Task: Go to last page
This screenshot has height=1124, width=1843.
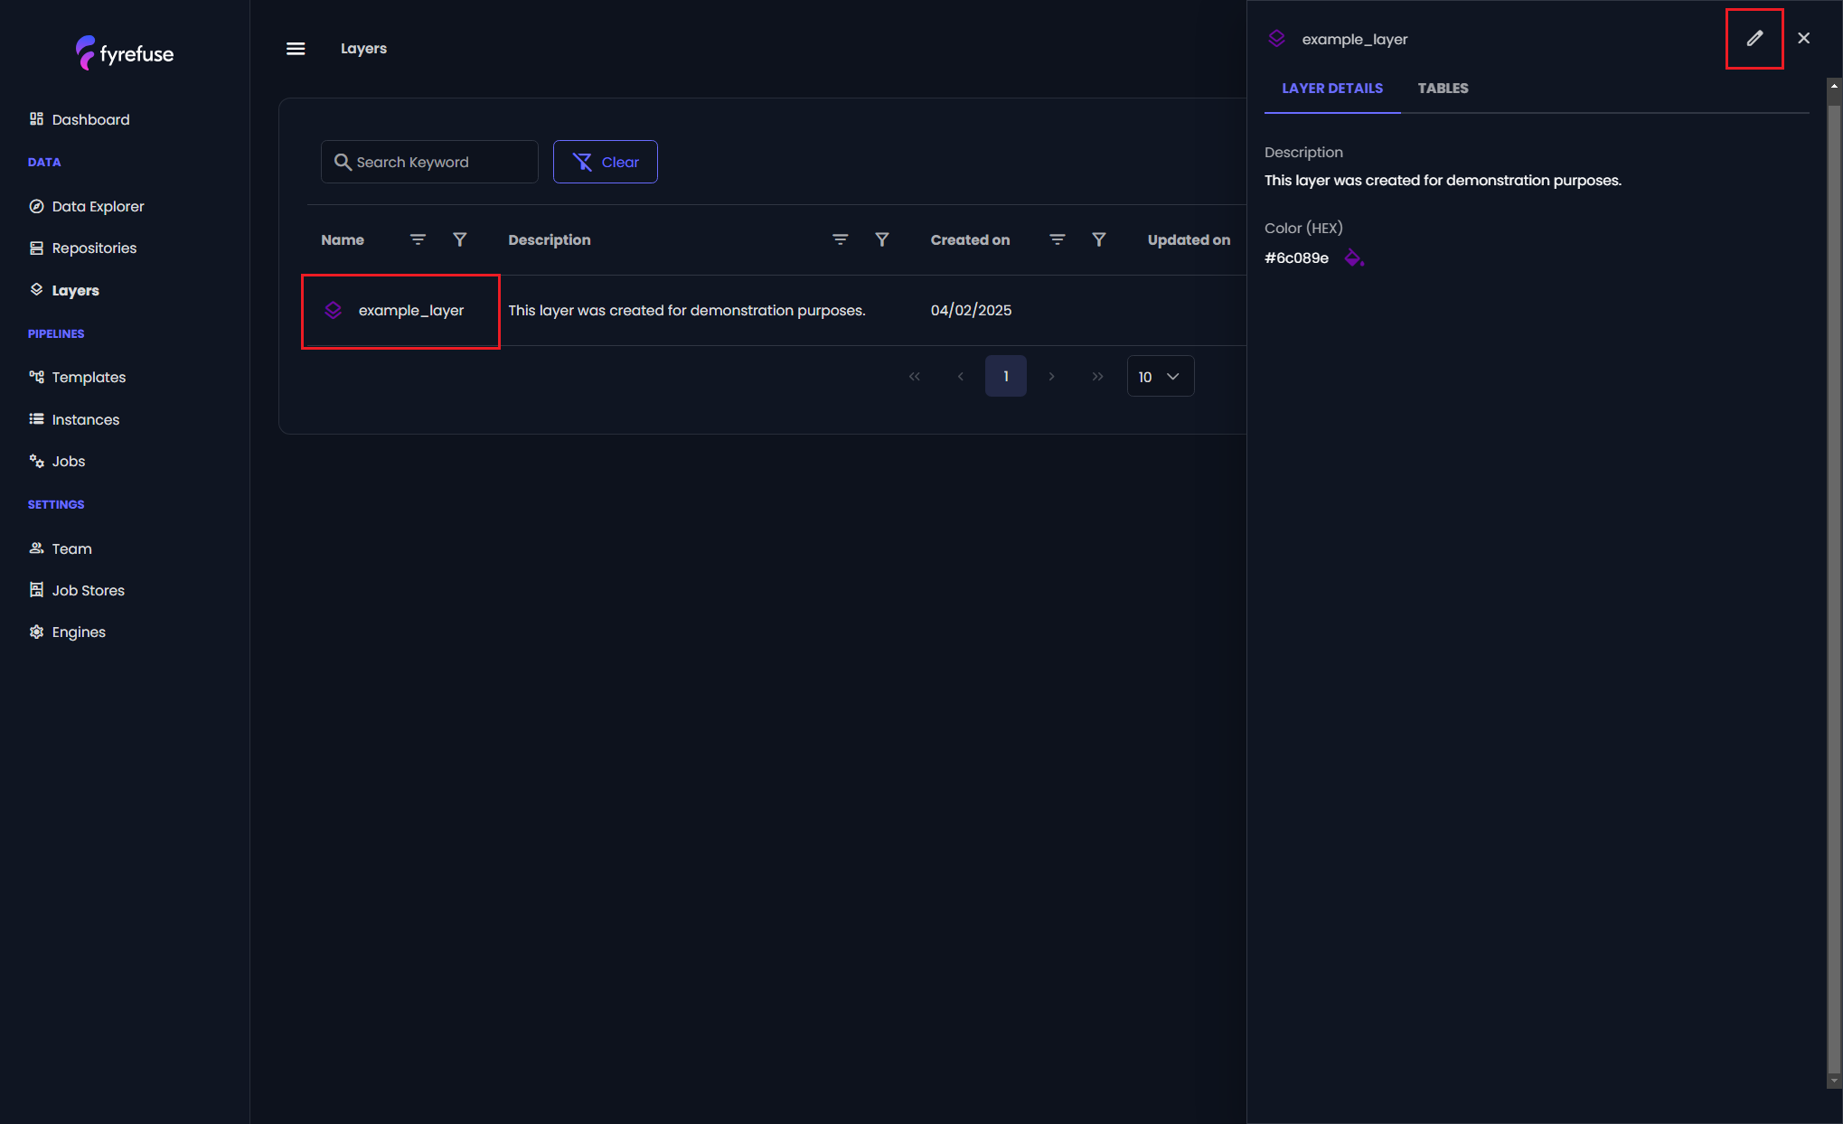Action: [x=1097, y=376]
